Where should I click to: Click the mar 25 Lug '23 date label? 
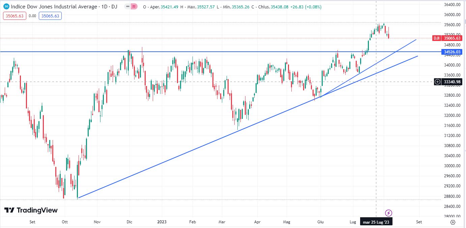pos(376,222)
